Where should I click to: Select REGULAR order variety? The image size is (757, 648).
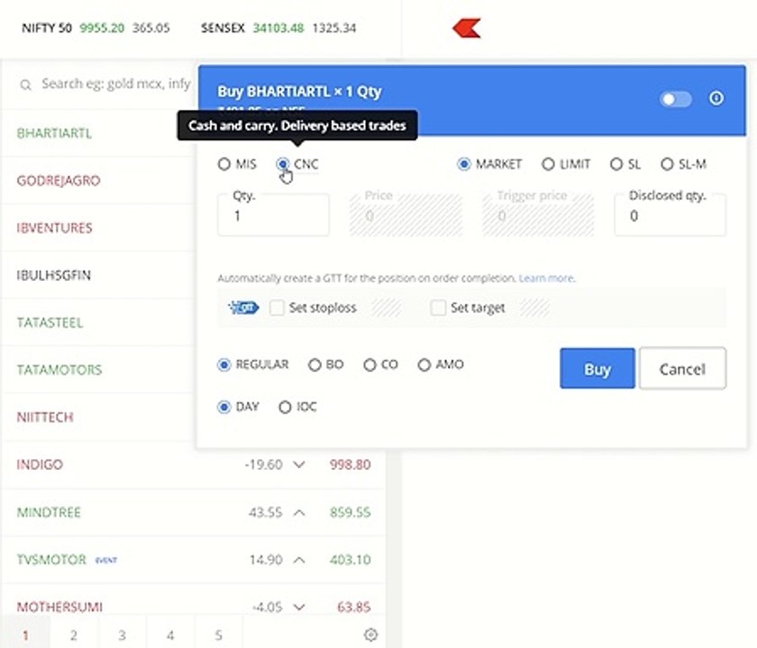[x=224, y=364]
